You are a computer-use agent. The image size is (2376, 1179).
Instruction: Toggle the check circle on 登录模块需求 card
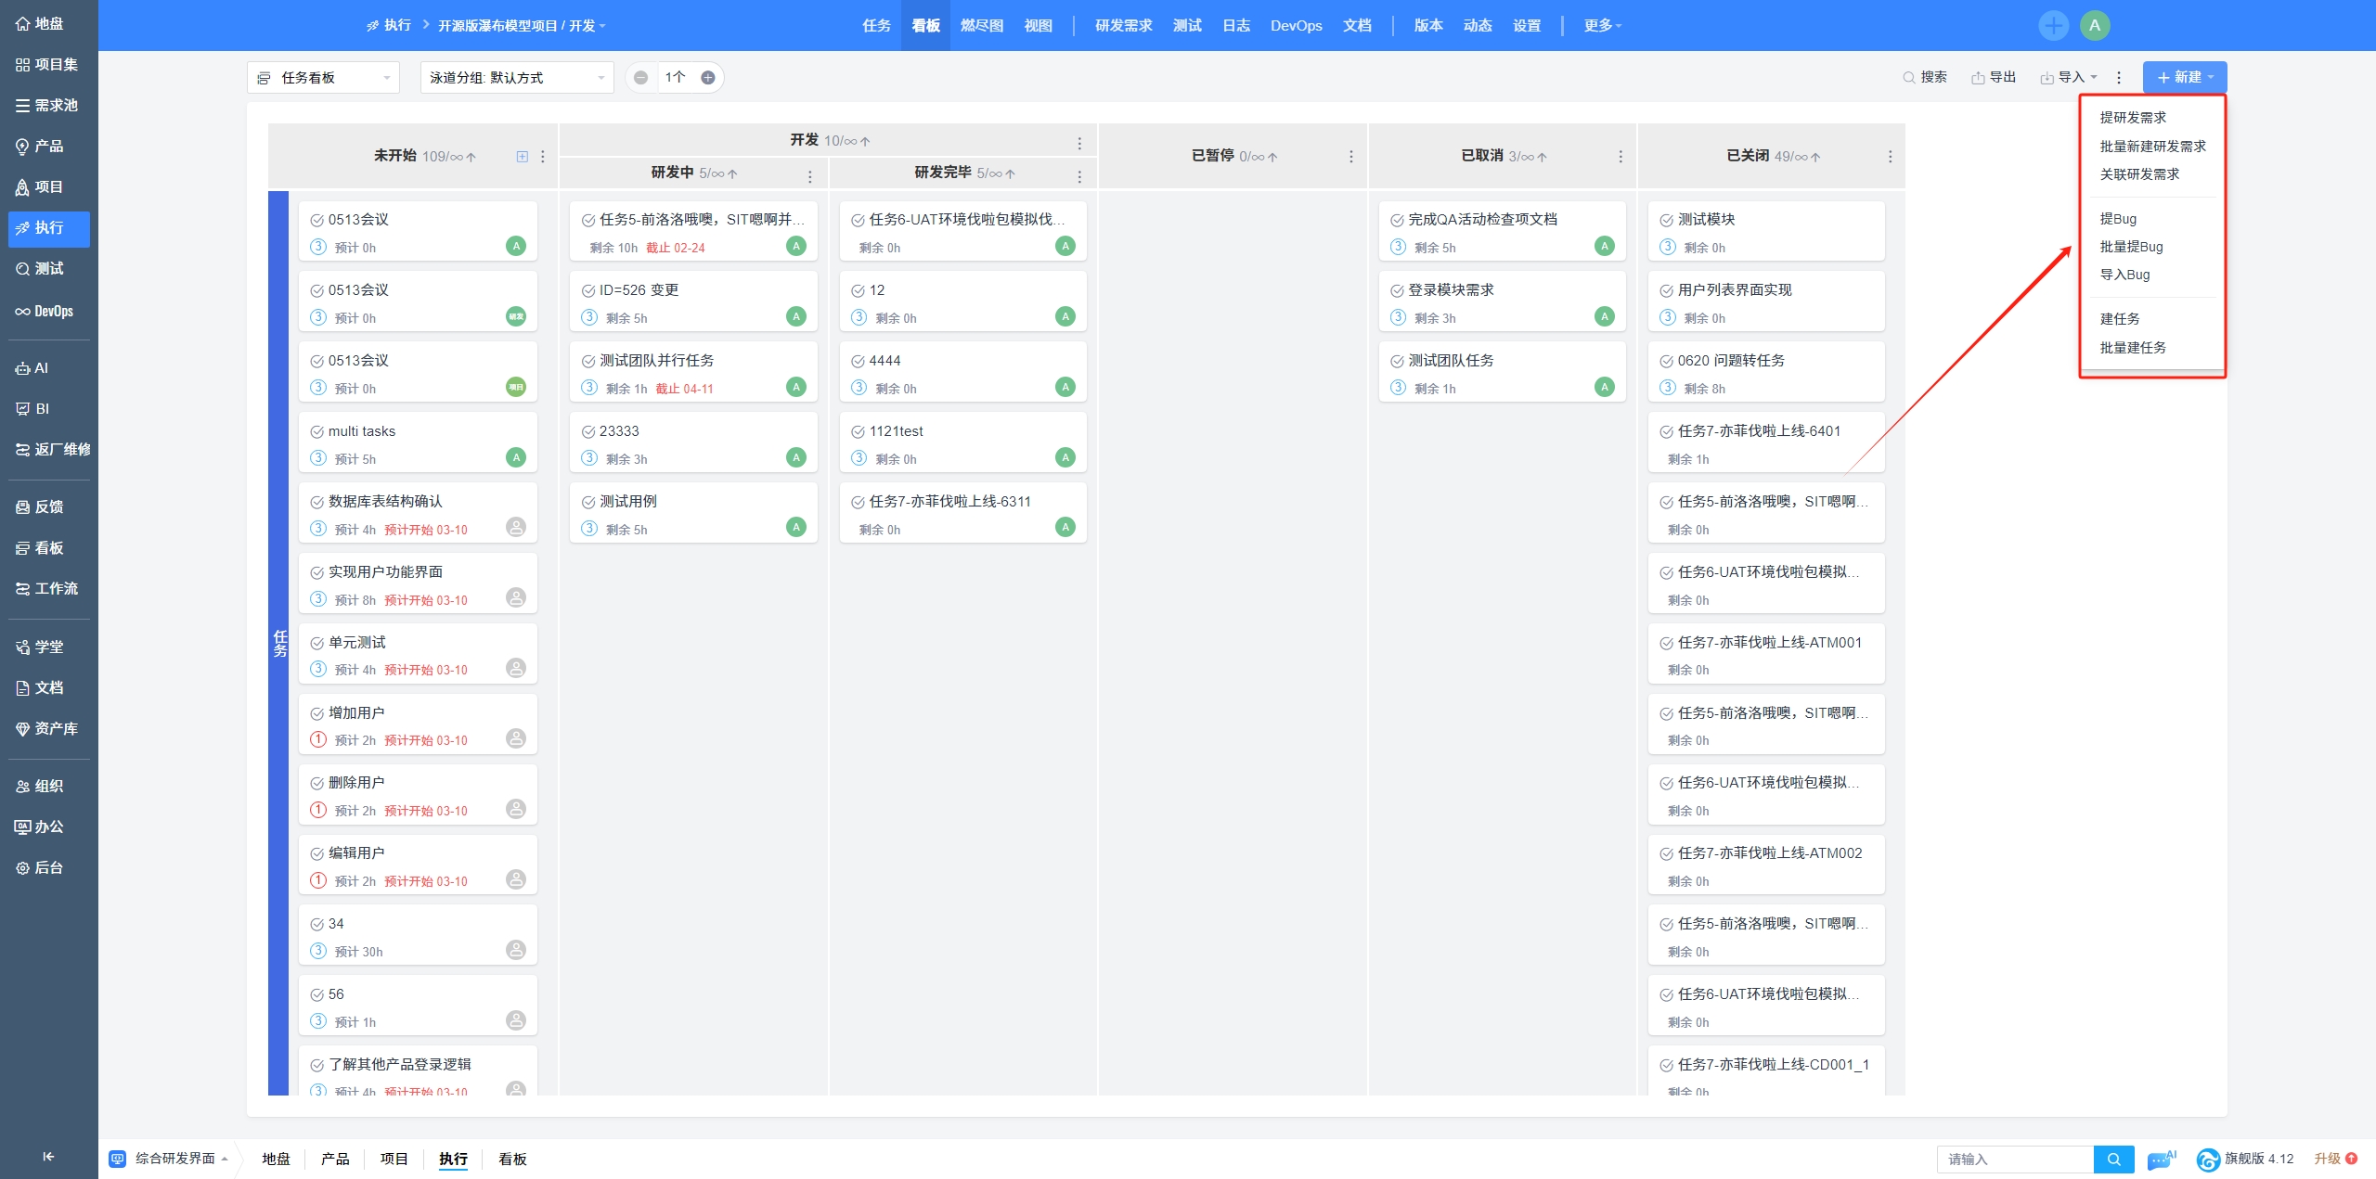tap(1397, 291)
